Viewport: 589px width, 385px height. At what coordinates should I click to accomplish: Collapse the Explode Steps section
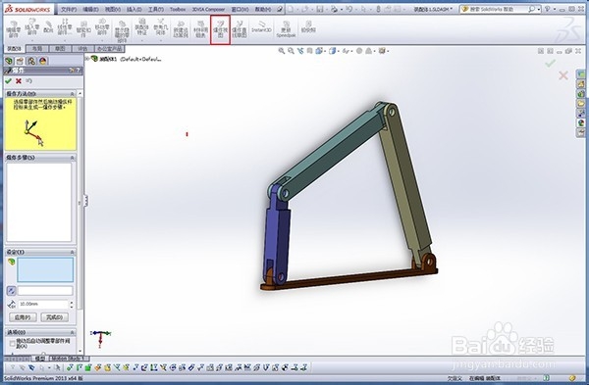pyautogui.click(x=72, y=158)
